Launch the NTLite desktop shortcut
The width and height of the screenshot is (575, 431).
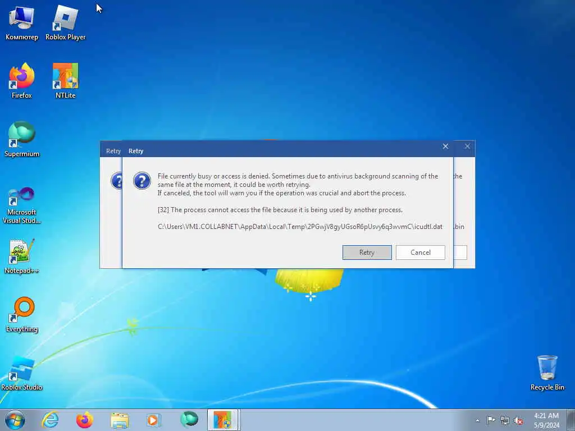[x=65, y=81]
